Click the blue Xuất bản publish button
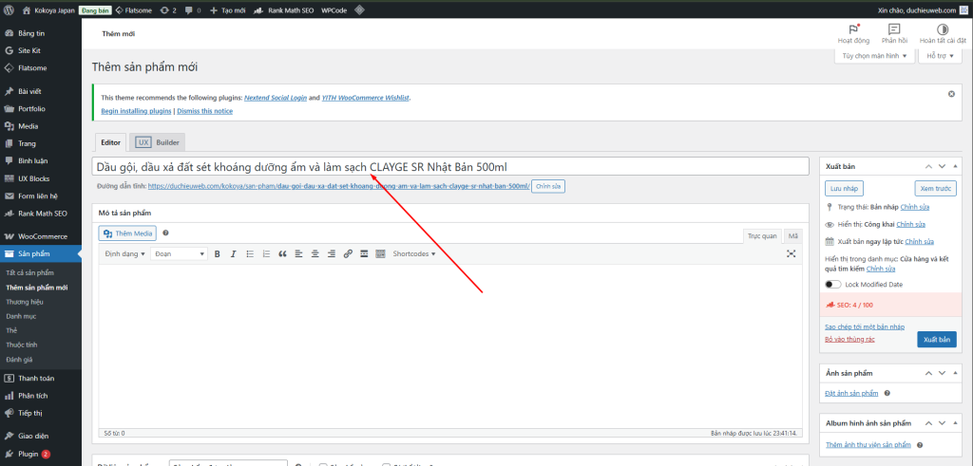The width and height of the screenshot is (973, 466). 936,339
